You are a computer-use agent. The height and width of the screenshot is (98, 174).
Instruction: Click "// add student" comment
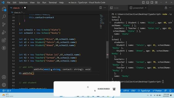pyautogui.click(x=28, y=83)
